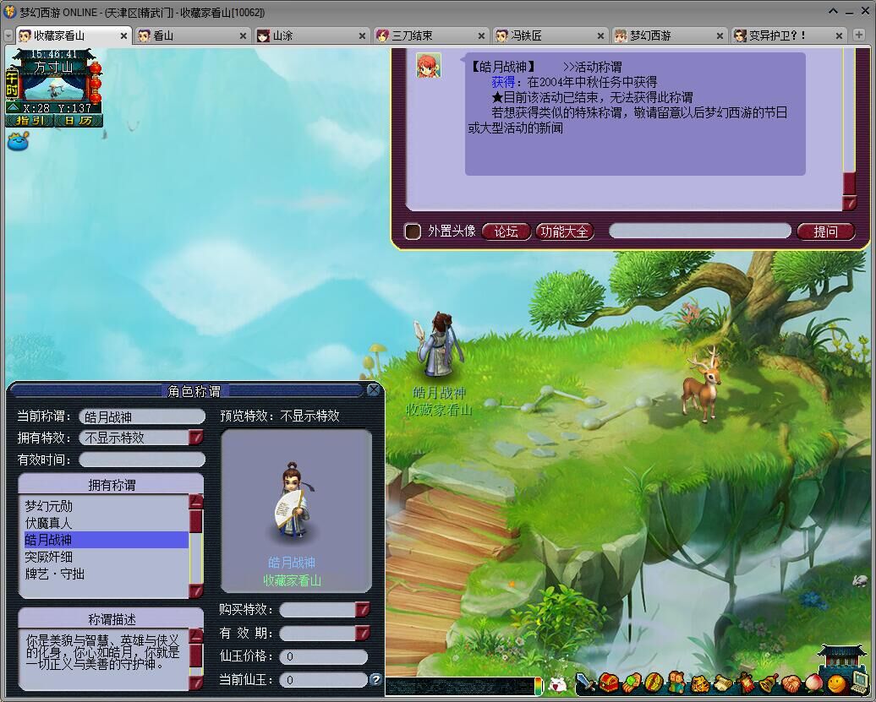Close the 看山 tab
Screen dimensions: 876x702
click(243, 35)
